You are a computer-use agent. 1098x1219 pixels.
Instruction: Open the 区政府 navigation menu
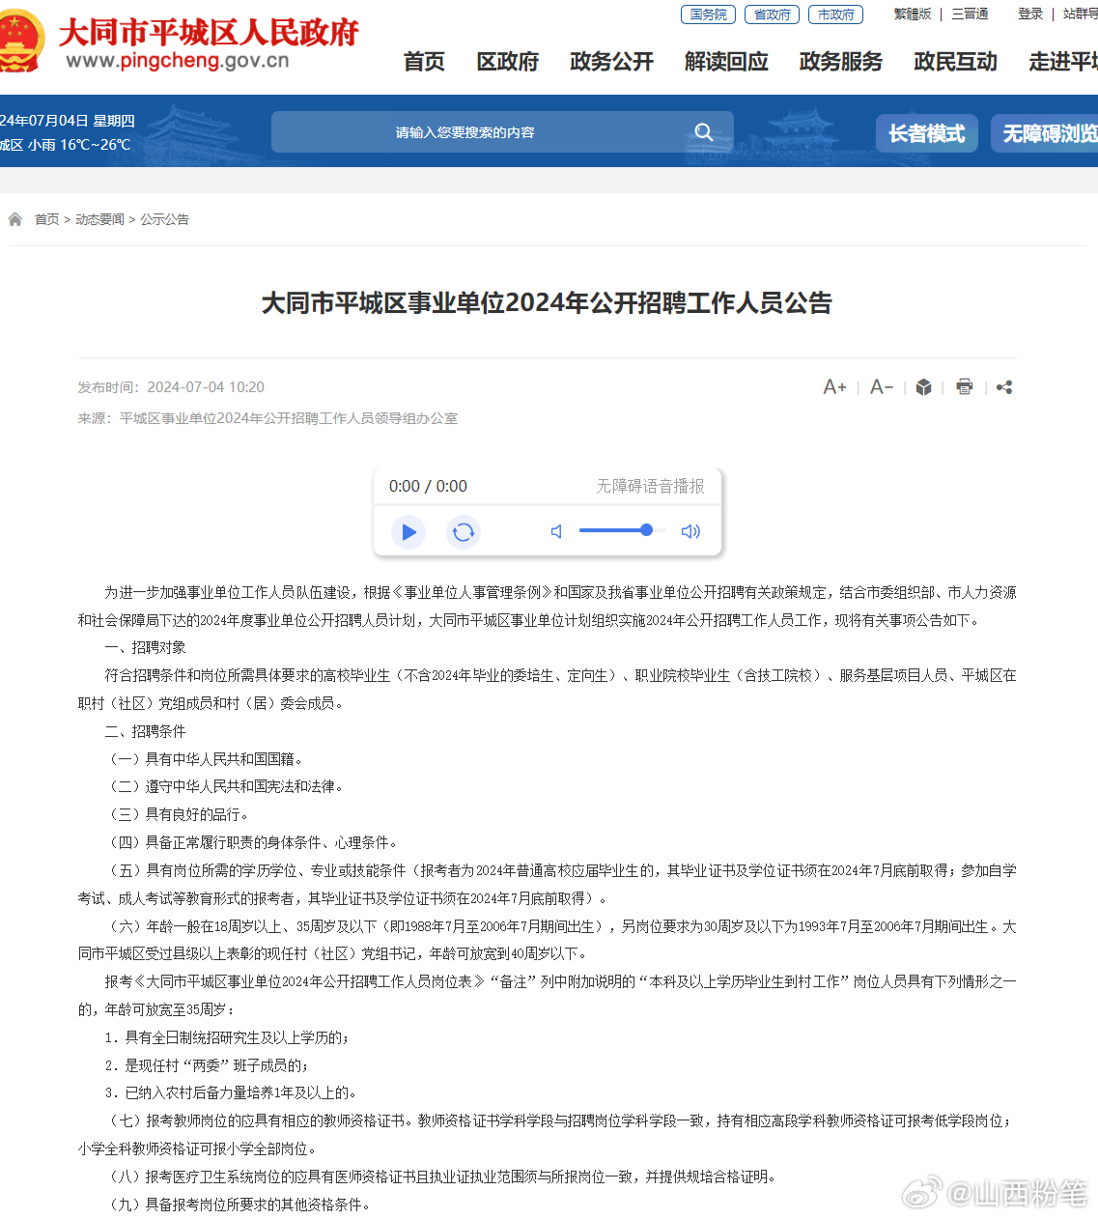tap(508, 62)
